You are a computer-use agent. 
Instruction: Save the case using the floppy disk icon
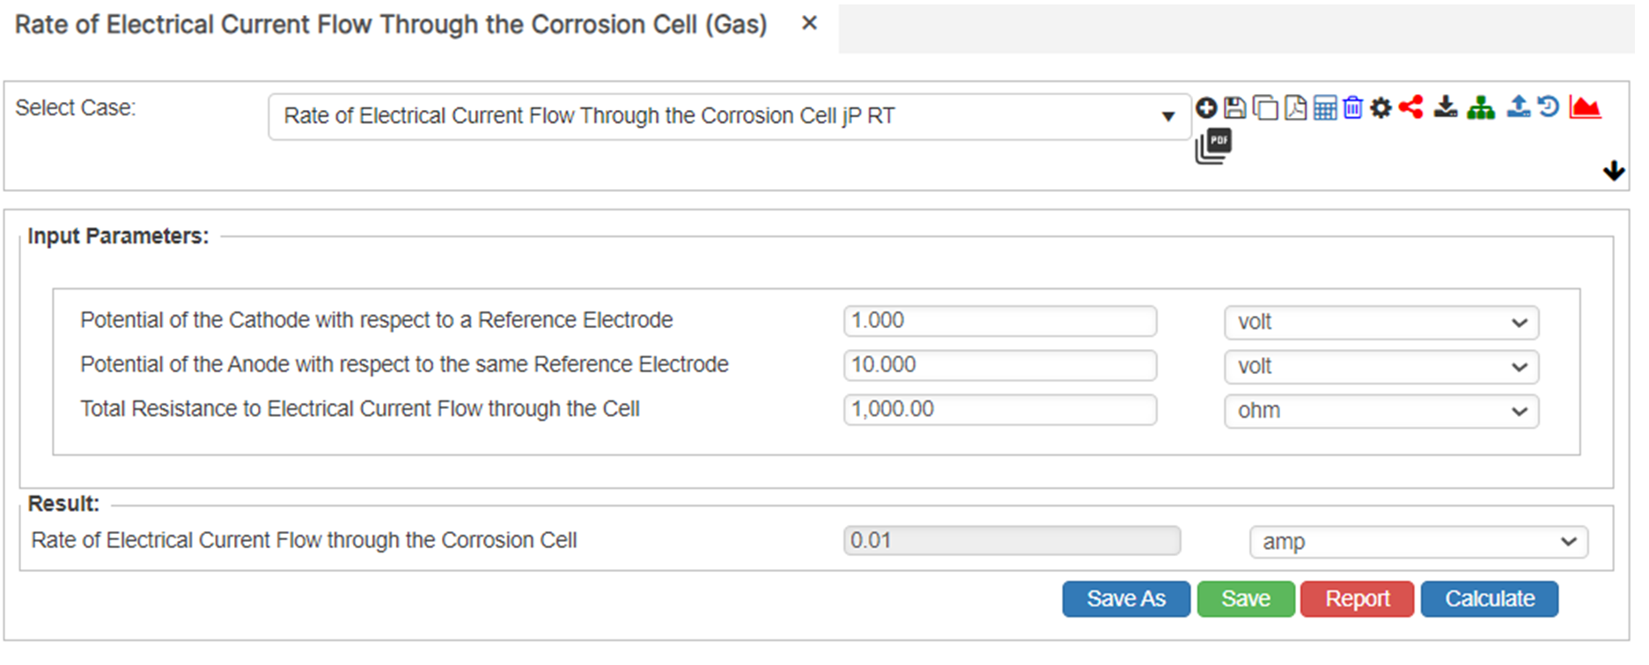click(x=1235, y=107)
